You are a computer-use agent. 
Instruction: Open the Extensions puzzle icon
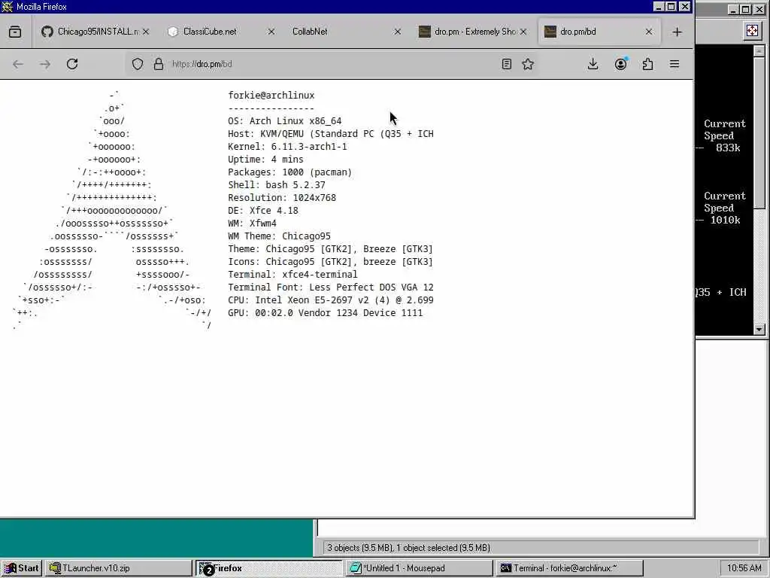click(x=647, y=64)
